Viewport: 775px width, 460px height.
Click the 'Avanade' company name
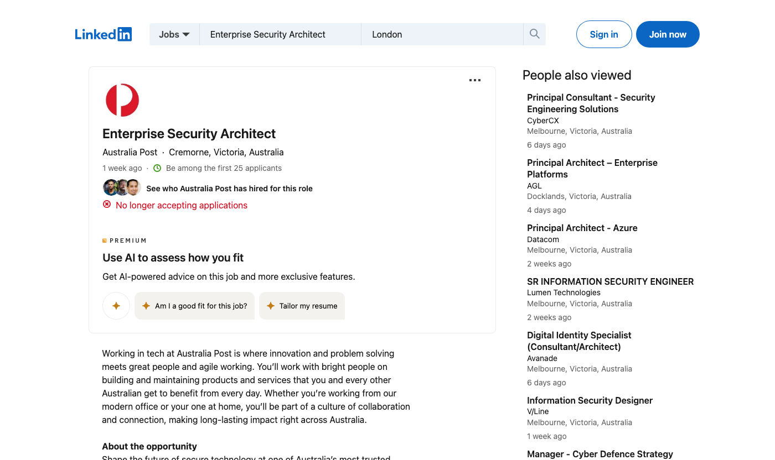pyautogui.click(x=542, y=358)
